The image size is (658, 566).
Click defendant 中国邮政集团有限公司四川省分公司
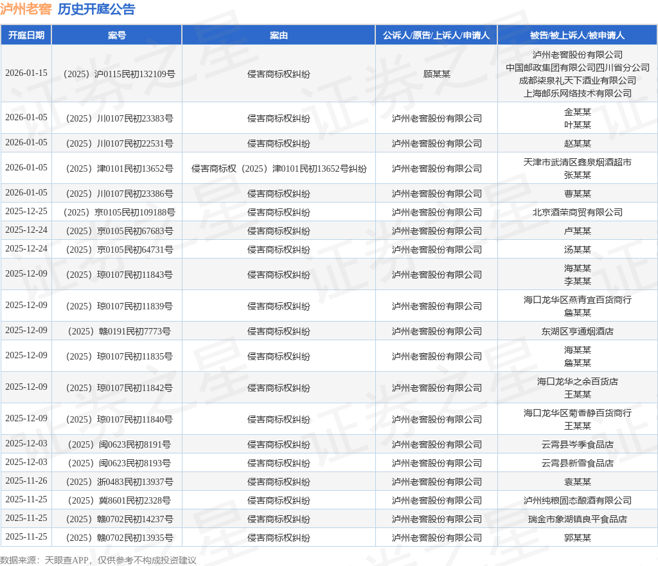click(x=578, y=68)
